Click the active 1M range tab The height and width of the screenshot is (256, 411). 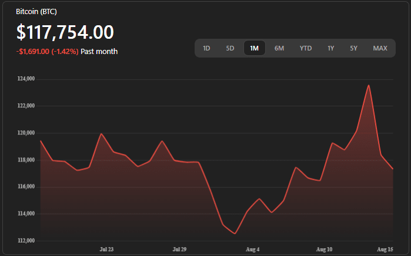click(254, 48)
